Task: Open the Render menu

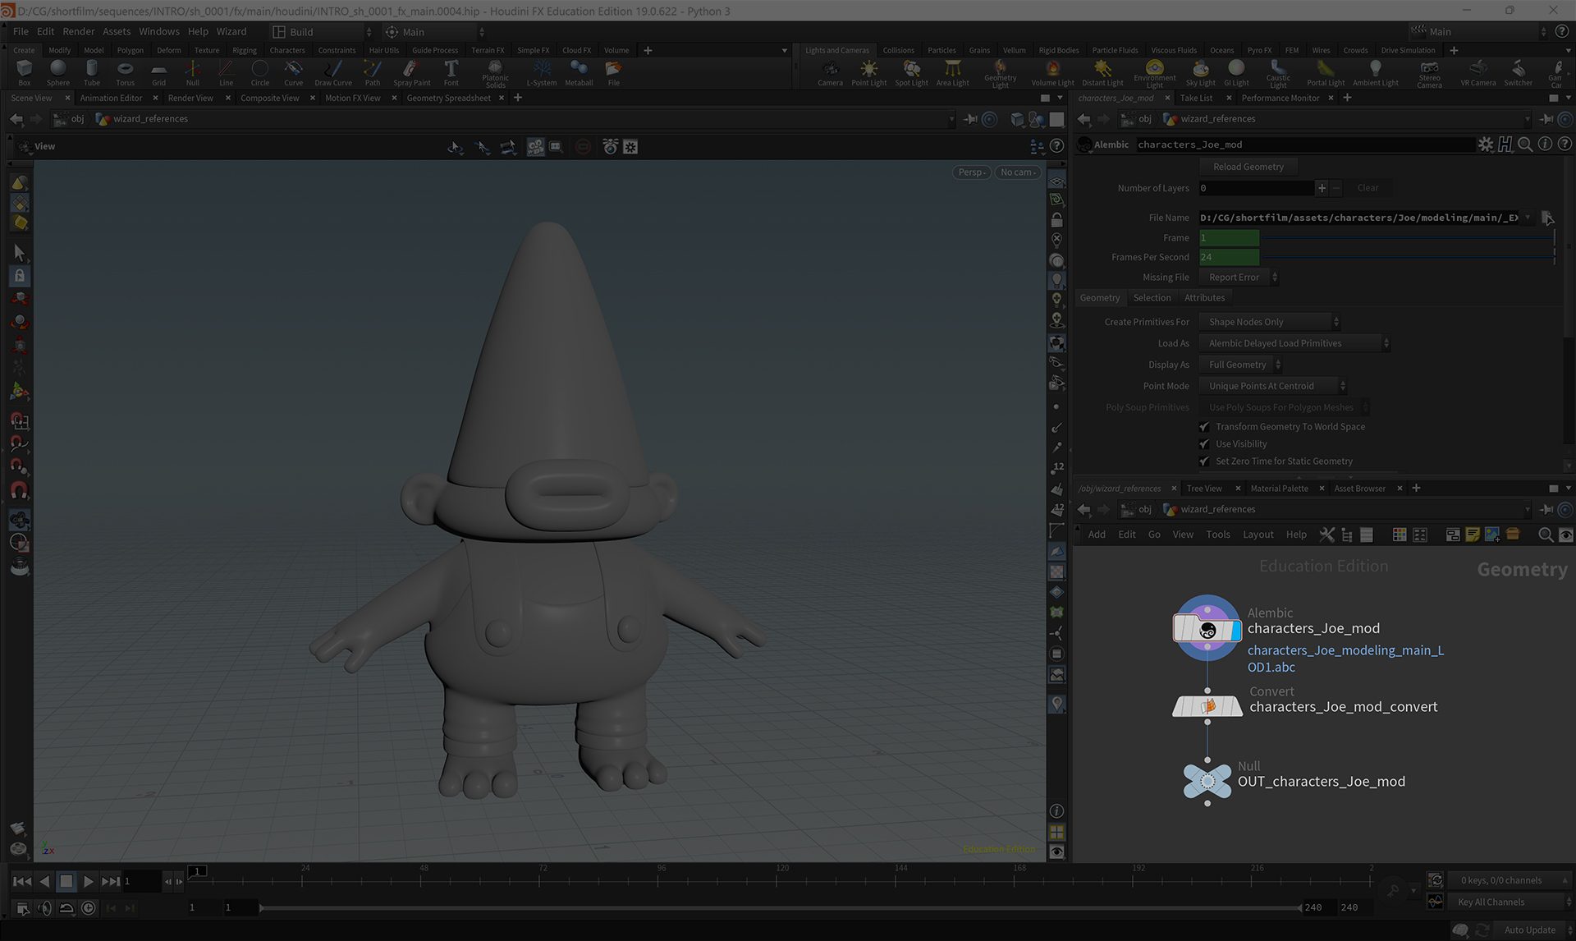Action: click(79, 31)
